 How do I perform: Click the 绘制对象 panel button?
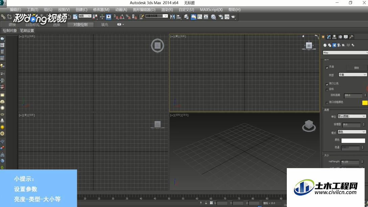pos(10,30)
